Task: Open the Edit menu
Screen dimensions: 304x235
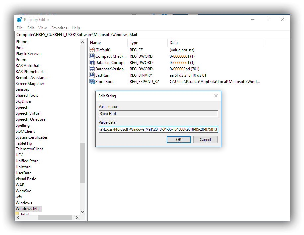Action: click(x=31, y=28)
